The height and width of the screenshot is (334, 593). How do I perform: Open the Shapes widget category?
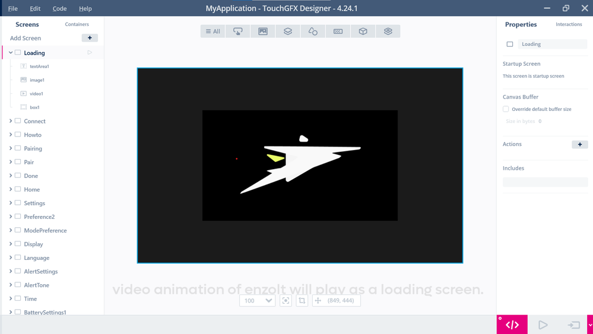click(x=313, y=31)
